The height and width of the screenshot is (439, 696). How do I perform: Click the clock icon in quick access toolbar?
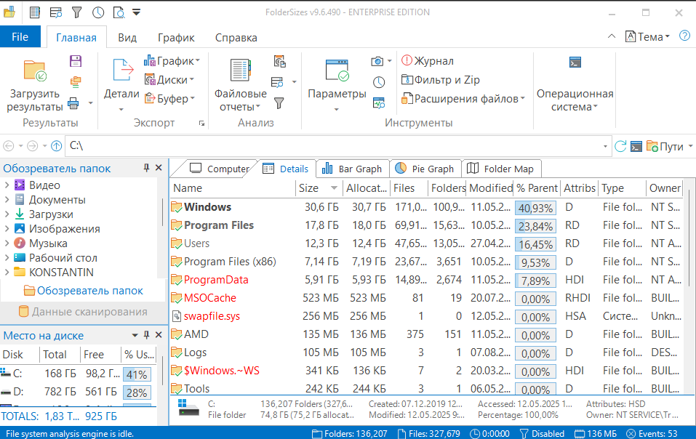[x=98, y=12]
